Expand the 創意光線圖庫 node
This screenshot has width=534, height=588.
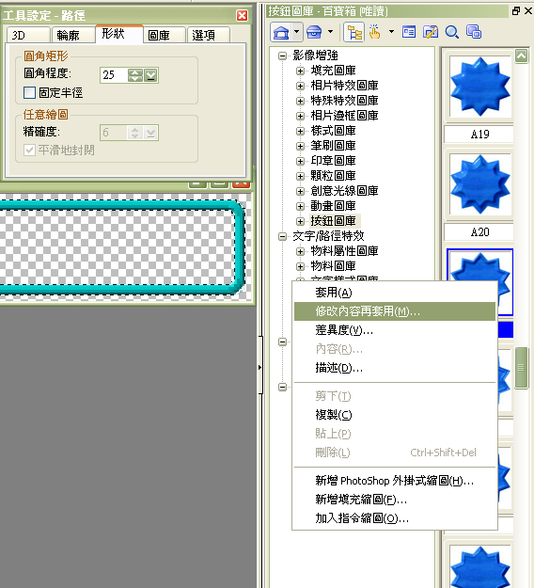point(300,191)
